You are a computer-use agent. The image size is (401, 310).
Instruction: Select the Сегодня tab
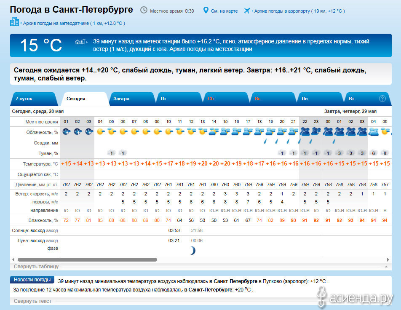pyautogui.click(x=84, y=99)
